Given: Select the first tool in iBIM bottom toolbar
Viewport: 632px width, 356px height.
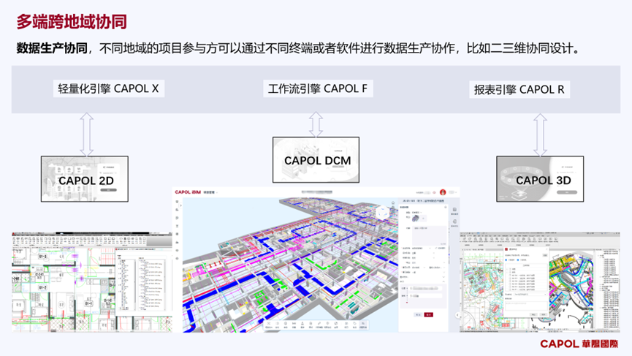Looking at the screenshot, I should pyautogui.click(x=269, y=326).
